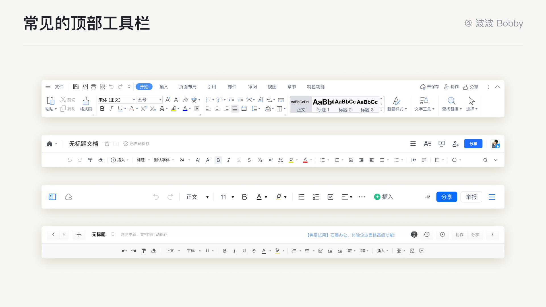Open the 24 font size dropdown
This screenshot has height=307, width=546.
[185, 160]
